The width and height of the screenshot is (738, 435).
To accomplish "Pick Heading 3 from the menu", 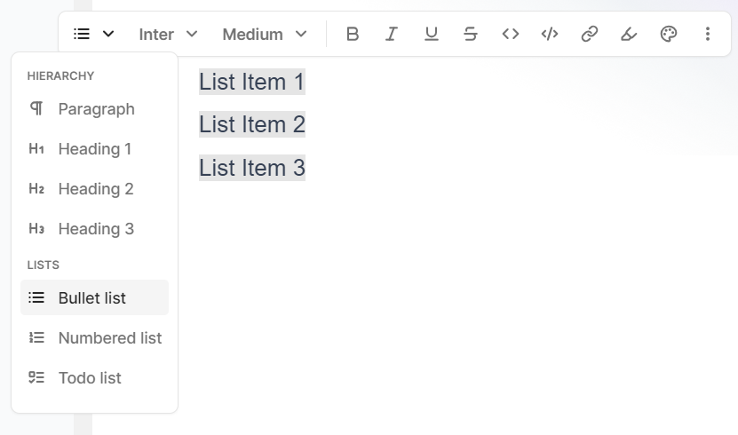I will (95, 229).
